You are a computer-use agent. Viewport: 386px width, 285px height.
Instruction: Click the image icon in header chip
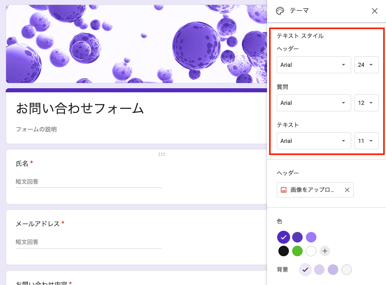284,190
